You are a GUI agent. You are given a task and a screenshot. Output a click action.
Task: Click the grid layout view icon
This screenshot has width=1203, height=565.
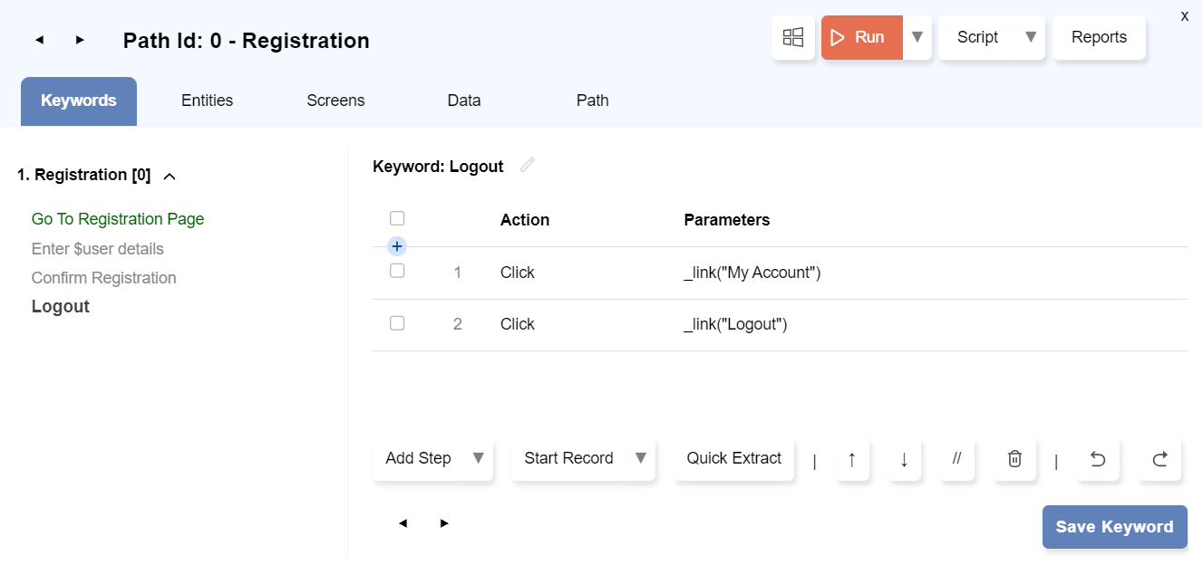pyautogui.click(x=793, y=37)
